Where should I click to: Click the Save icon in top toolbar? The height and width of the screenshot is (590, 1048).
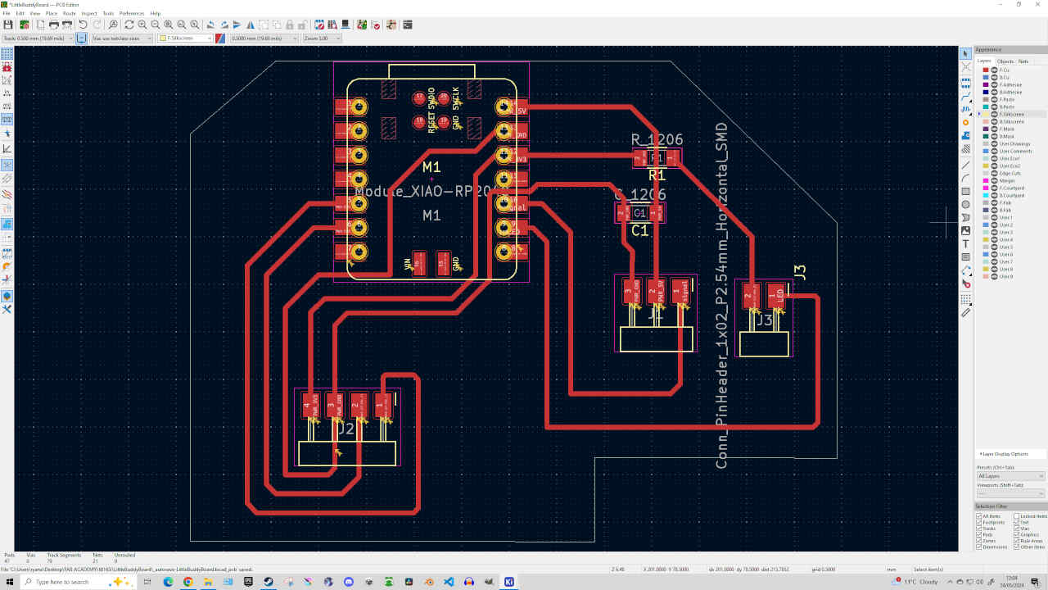7,25
